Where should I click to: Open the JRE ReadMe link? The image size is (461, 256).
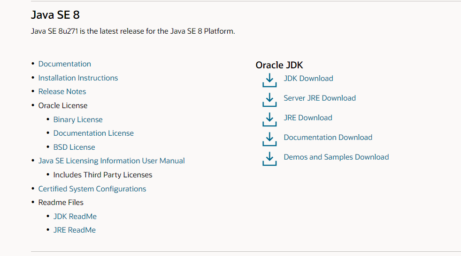point(74,230)
